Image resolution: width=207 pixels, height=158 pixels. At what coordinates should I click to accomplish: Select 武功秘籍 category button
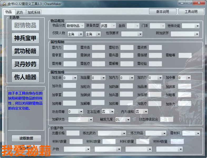[x=25, y=51]
